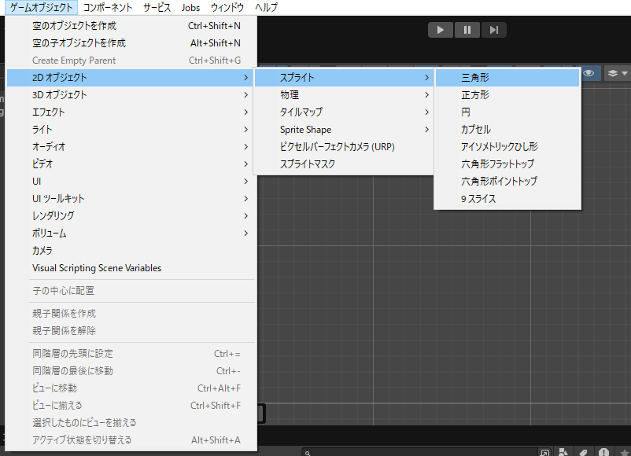This screenshot has height=456, width=631.
Task: Expand the ライト submenu arrow
Action: pyautogui.click(x=246, y=130)
